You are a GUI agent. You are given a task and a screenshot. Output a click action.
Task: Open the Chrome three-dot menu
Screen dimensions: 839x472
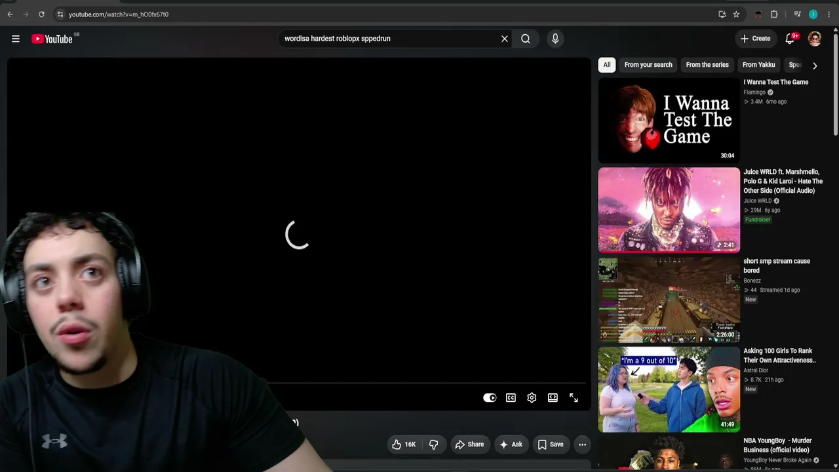click(x=829, y=14)
